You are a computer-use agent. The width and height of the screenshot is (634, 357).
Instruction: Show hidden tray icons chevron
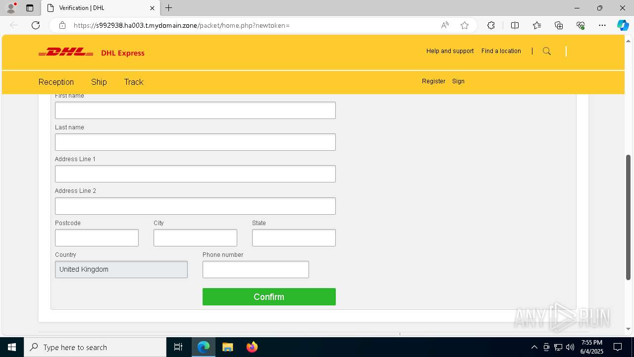tap(534, 347)
